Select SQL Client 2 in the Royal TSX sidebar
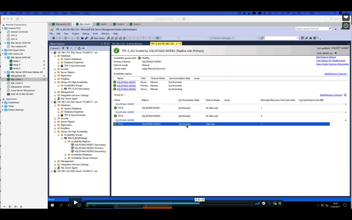Image resolution: width=352 pixels, height=220 pixels. click(x=16, y=83)
